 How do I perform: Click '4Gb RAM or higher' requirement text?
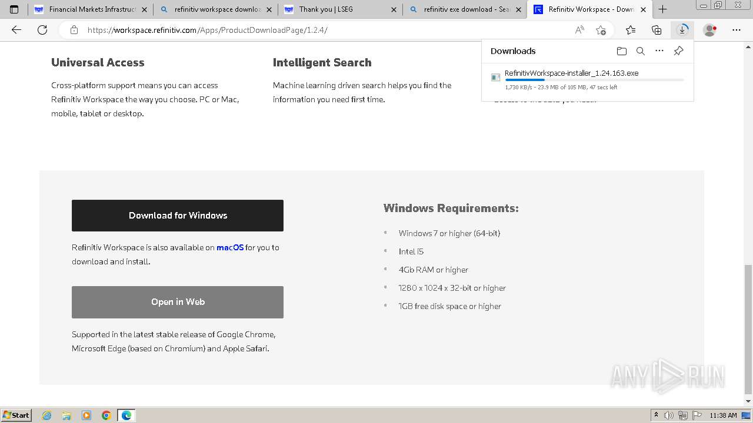(x=434, y=270)
